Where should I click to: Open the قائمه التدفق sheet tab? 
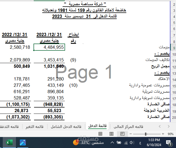point(9,127)
